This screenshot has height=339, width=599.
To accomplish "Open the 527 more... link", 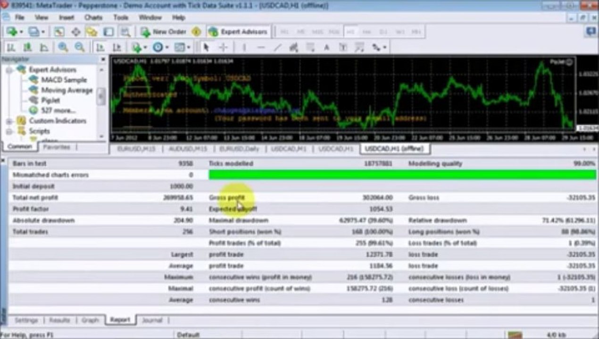I will point(58,111).
